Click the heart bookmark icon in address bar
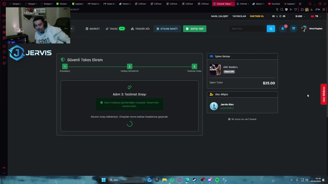 (295, 9)
